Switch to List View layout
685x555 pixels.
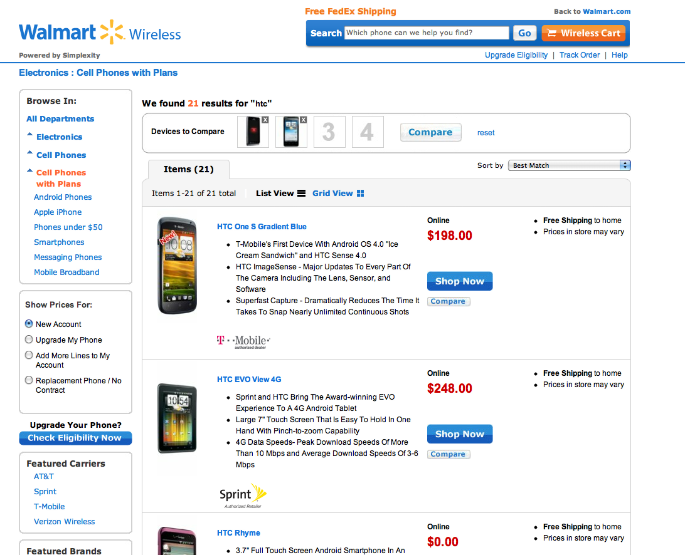coord(280,194)
